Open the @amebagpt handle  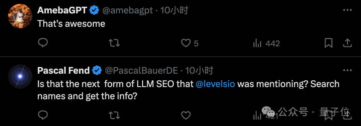pos(127,11)
